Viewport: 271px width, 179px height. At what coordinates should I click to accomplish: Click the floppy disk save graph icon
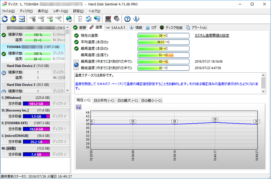point(78,107)
